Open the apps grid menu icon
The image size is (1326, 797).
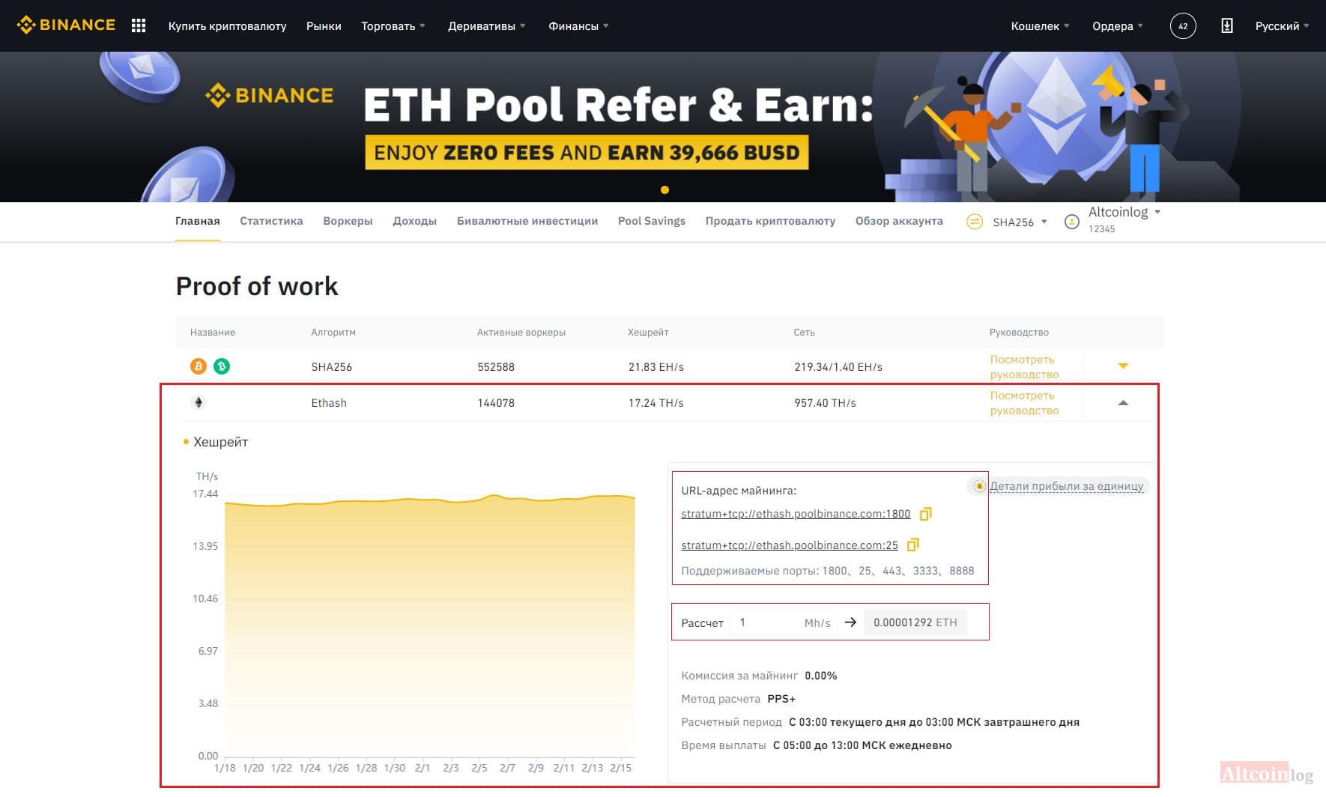click(x=139, y=25)
